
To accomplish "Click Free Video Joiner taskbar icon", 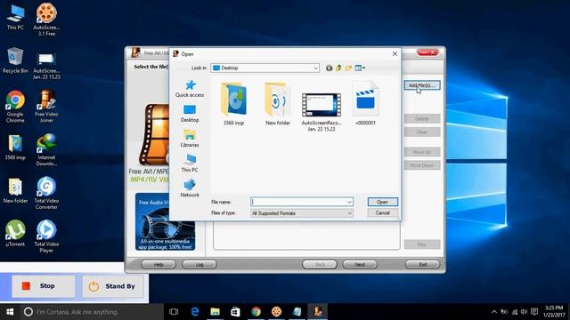I will point(318,312).
